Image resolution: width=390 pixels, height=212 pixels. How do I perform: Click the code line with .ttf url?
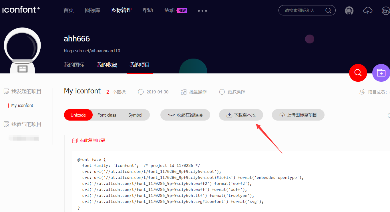(168, 195)
